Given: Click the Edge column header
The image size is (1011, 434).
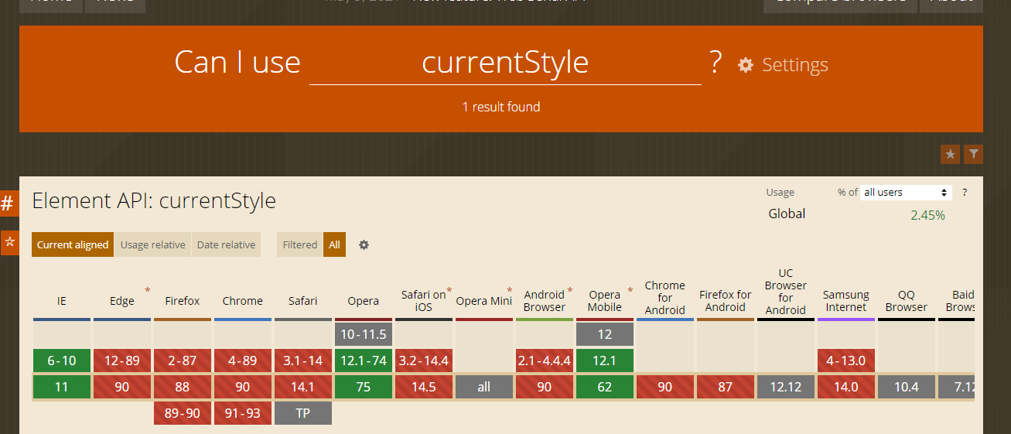Looking at the screenshot, I should pos(122,301).
